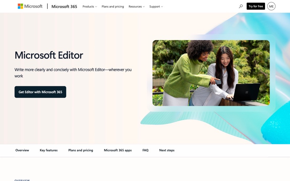The image size is (290, 181).
Task: Select Plans and pricing section tab
Action: (80, 150)
